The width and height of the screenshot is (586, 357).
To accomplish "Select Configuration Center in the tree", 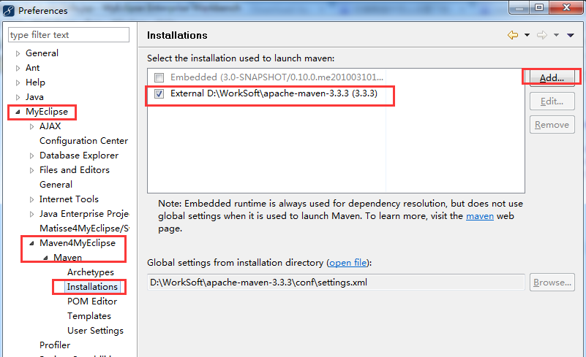I will pyautogui.click(x=83, y=141).
